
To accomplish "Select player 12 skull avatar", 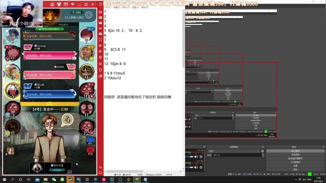I will 86,127.
